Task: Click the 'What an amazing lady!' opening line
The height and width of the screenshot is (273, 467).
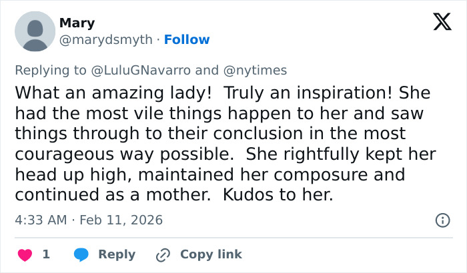Action: coord(93,92)
